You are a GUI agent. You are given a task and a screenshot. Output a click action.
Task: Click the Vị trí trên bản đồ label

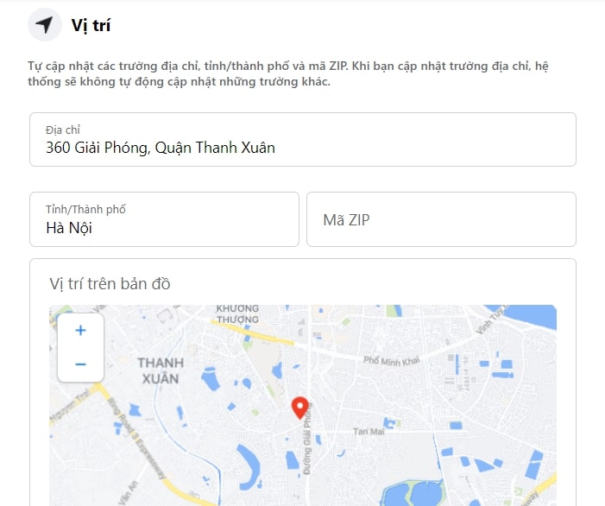pyautogui.click(x=110, y=284)
